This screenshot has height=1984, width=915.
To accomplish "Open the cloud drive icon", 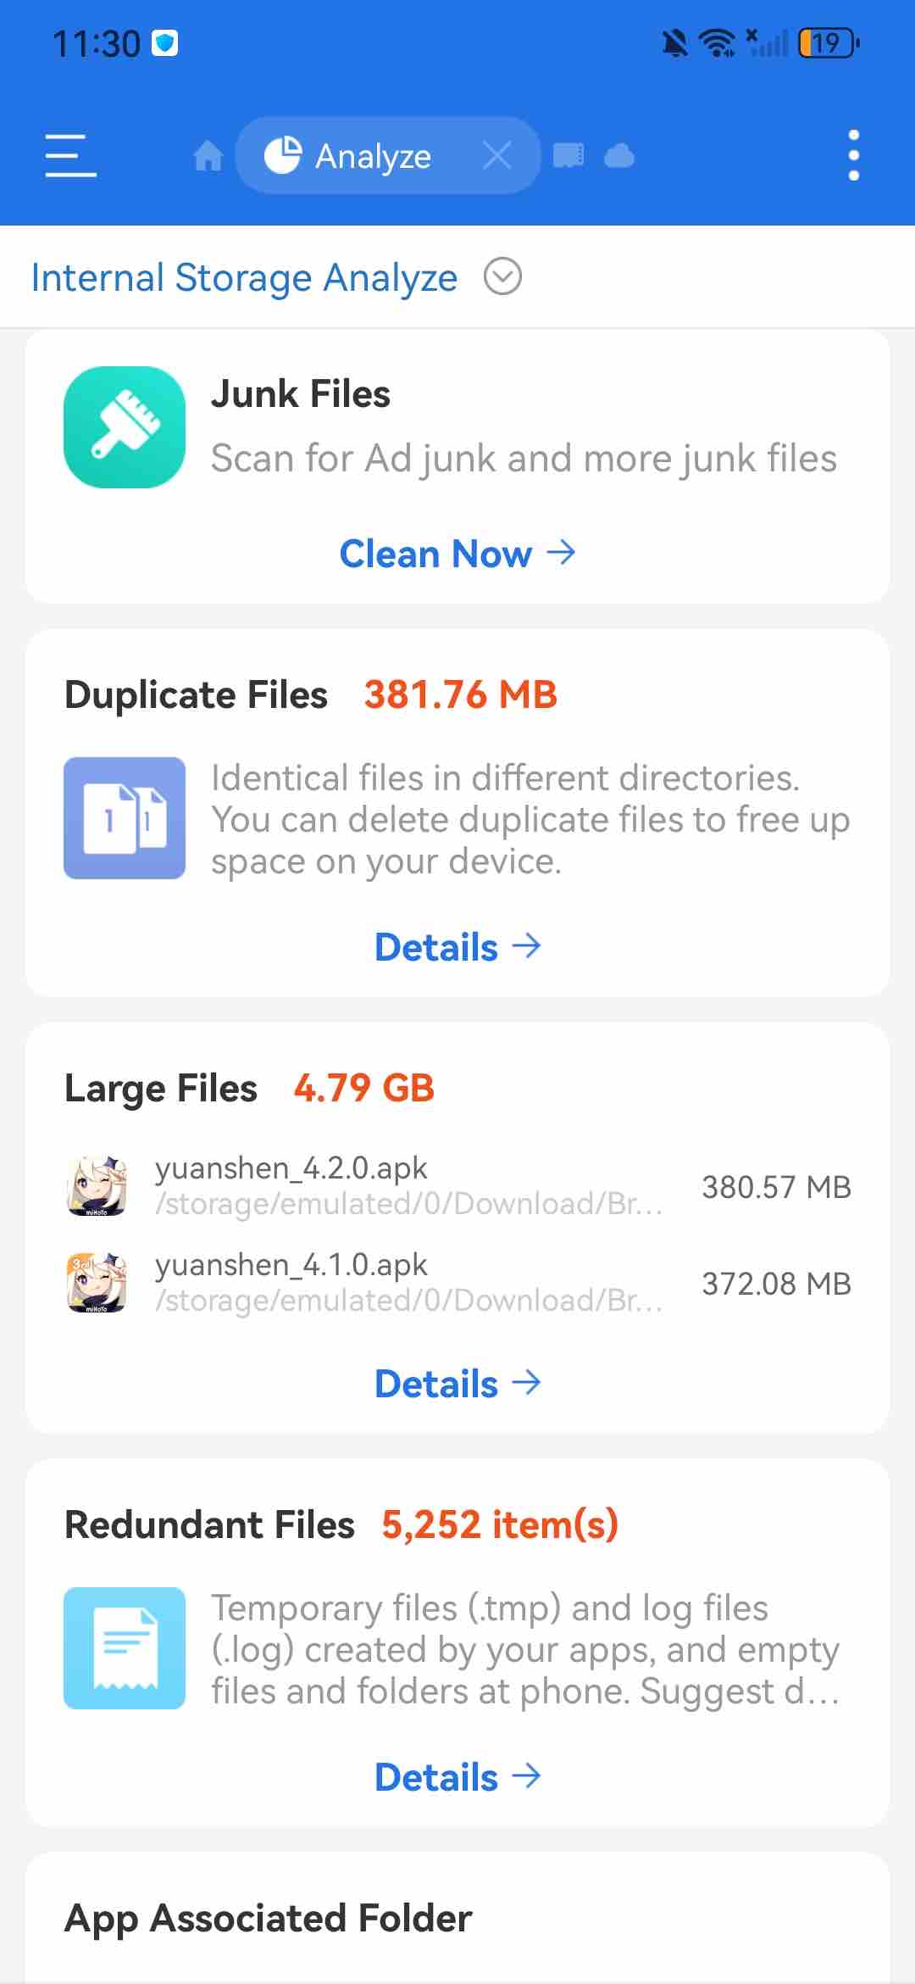I will click(619, 156).
